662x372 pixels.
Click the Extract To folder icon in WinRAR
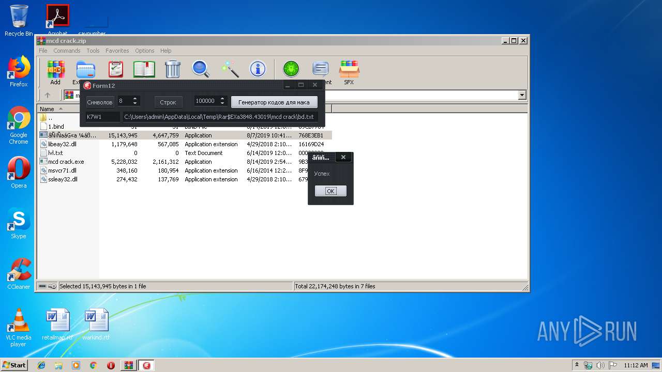click(x=85, y=70)
